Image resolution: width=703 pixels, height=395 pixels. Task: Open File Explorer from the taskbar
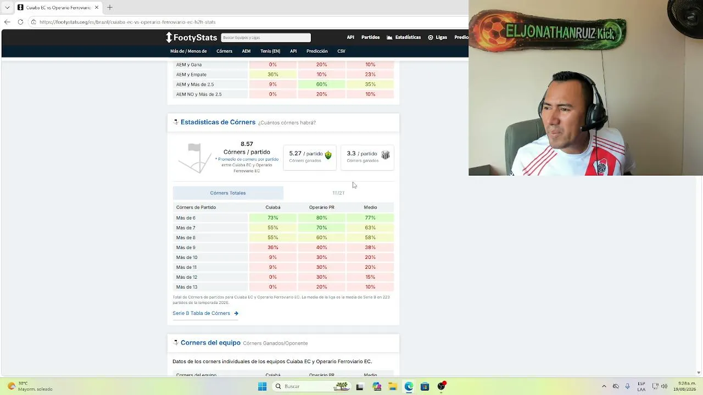(393, 386)
